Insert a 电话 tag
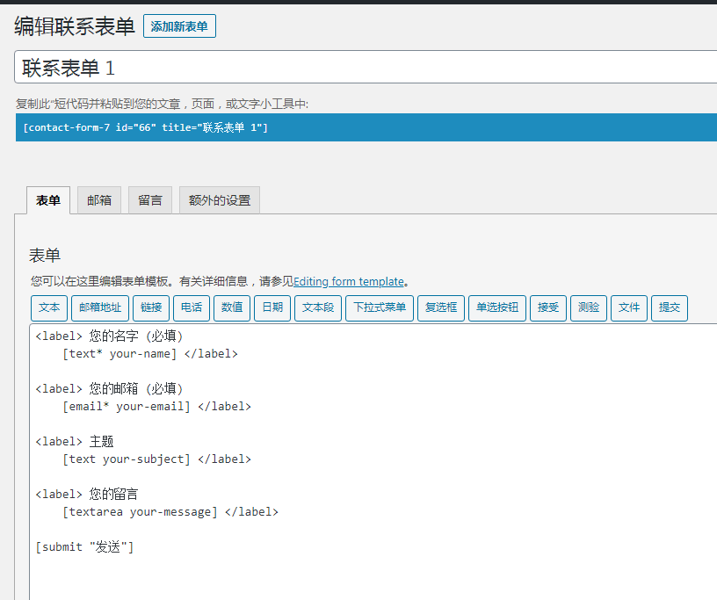Screen dimensions: 717x600 coord(192,307)
